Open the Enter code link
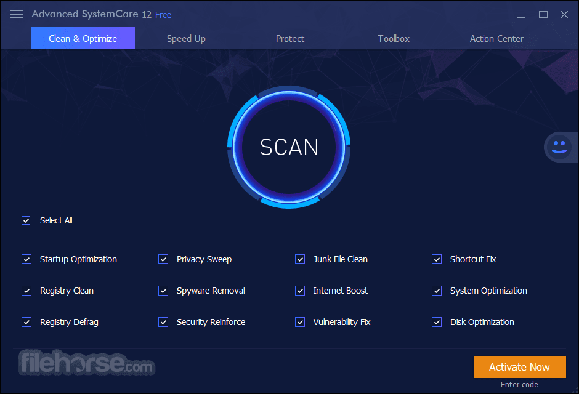The width and height of the screenshot is (579, 394). point(519,384)
